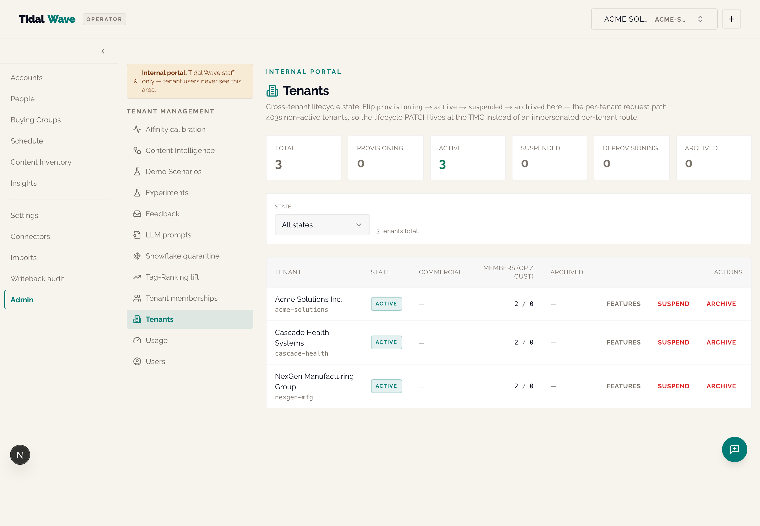Open Content Inventory in main navigation
The width and height of the screenshot is (760, 526).
41,162
